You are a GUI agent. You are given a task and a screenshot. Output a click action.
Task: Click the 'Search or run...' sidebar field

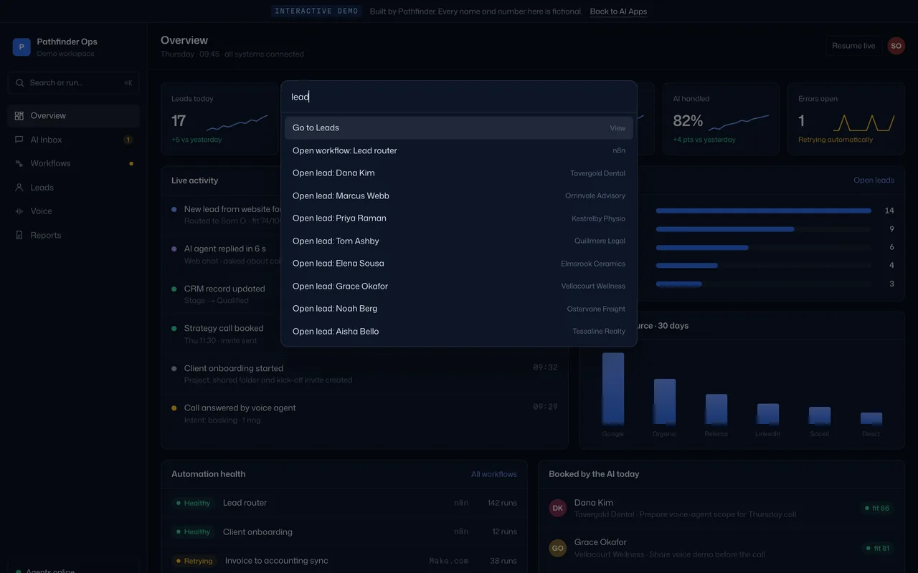click(x=74, y=83)
